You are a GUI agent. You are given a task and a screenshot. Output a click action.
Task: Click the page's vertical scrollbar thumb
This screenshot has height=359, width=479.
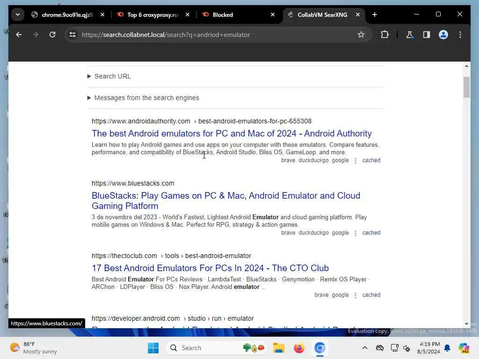point(466,87)
